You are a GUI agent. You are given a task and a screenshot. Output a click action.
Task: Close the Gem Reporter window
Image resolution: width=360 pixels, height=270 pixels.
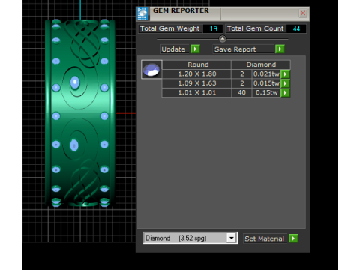coord(303,13)
